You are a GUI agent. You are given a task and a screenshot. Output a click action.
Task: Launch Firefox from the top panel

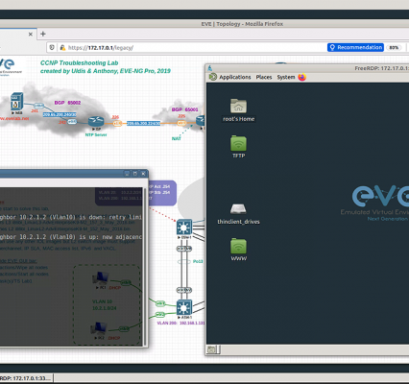301,77
